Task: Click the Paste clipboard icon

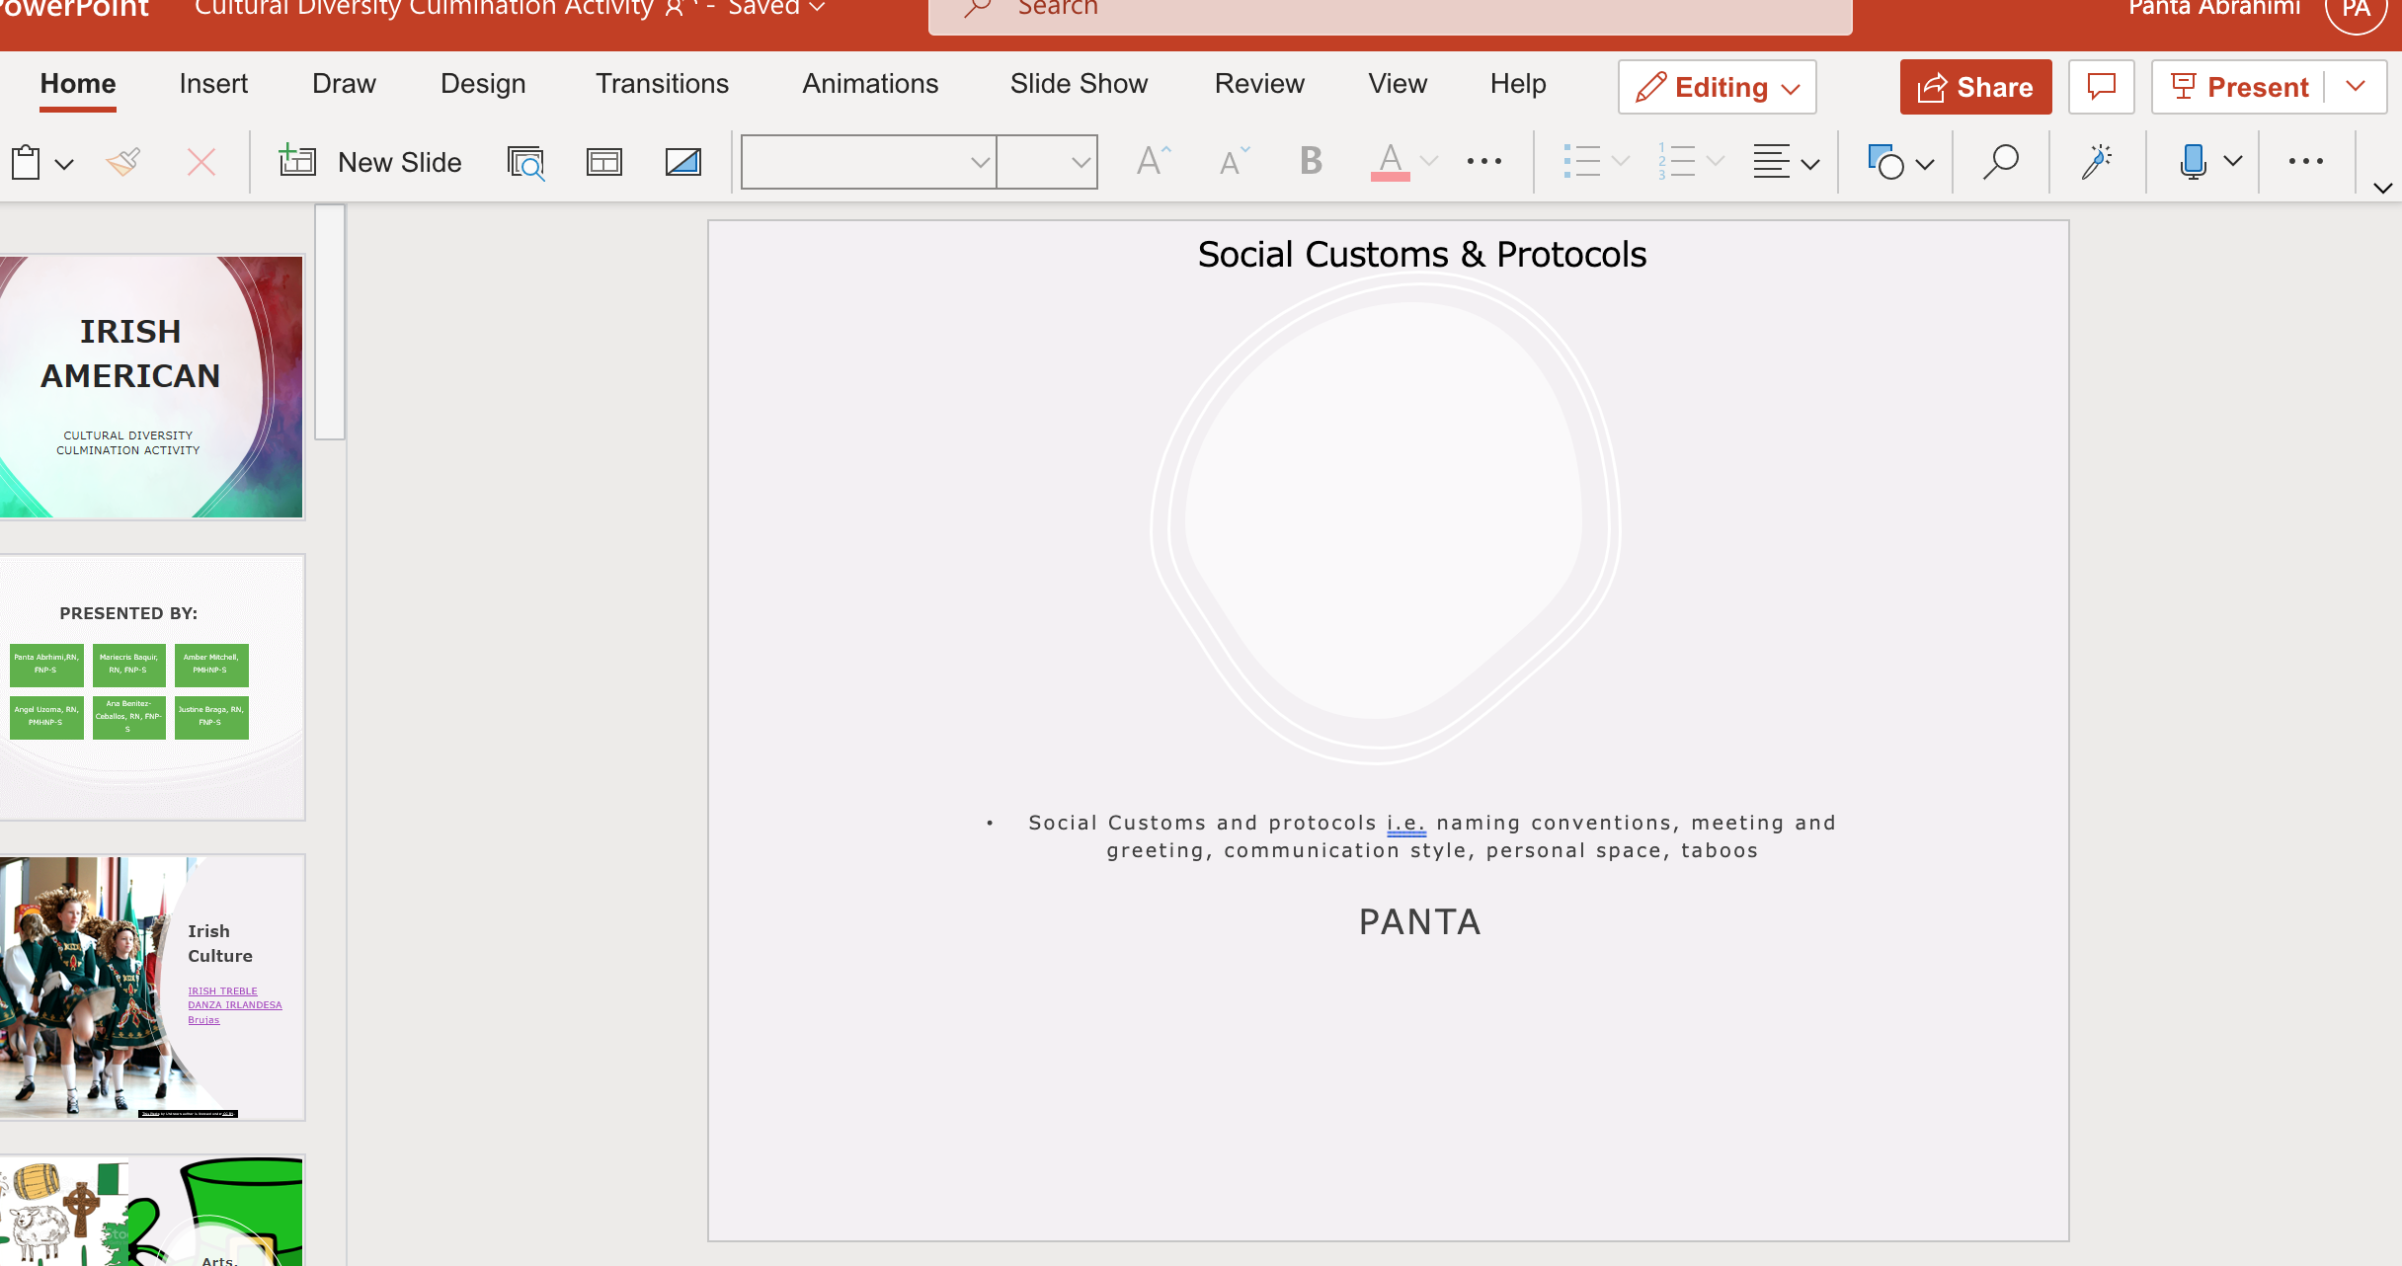Action: pyautogui.click(x=27, y=162)
